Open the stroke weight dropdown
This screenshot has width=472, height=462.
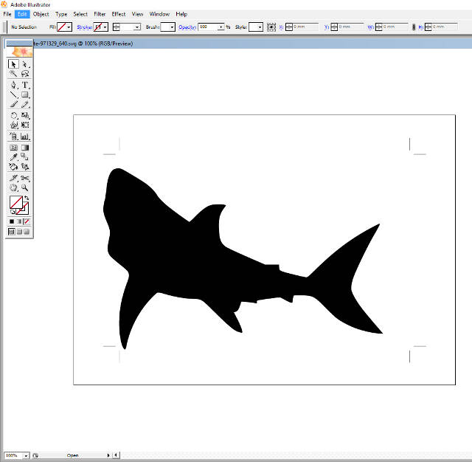[137, 27]
